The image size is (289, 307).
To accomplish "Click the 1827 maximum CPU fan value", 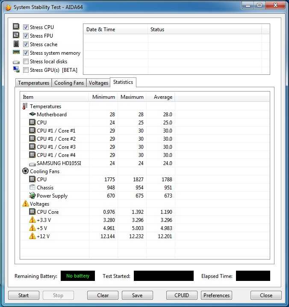I will 138,179.
